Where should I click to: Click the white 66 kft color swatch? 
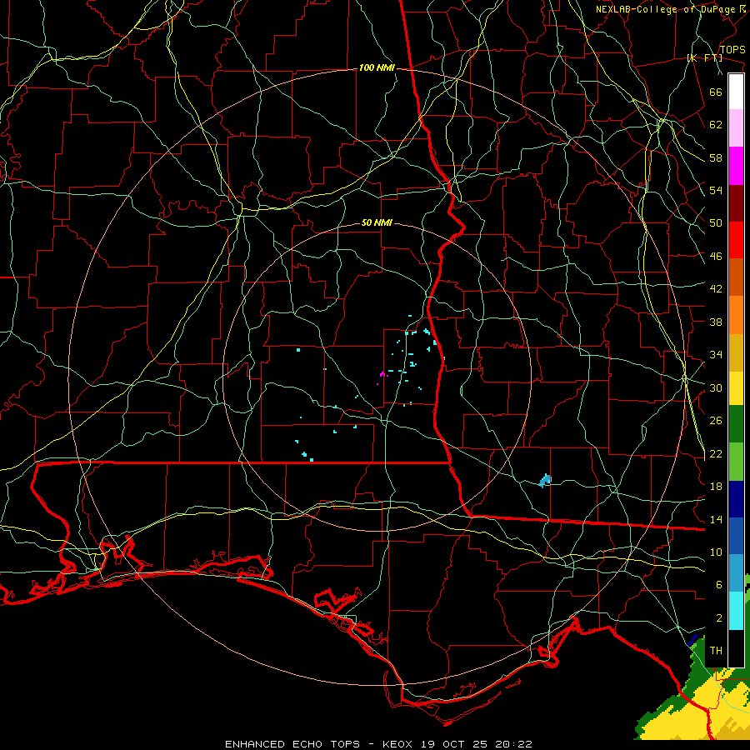click(x=736, y=92)
